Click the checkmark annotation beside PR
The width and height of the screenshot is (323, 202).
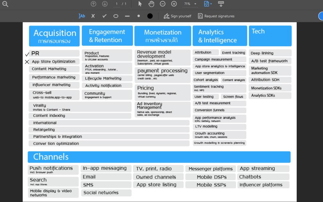[x=27, y=54]
